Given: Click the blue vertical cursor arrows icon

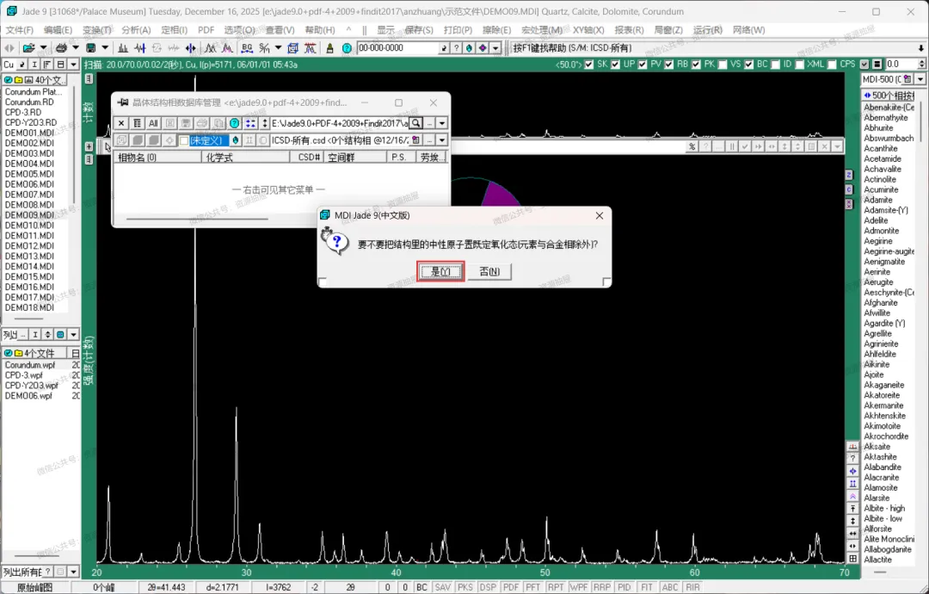Looking at the screenshot, I should coord(191,48).
